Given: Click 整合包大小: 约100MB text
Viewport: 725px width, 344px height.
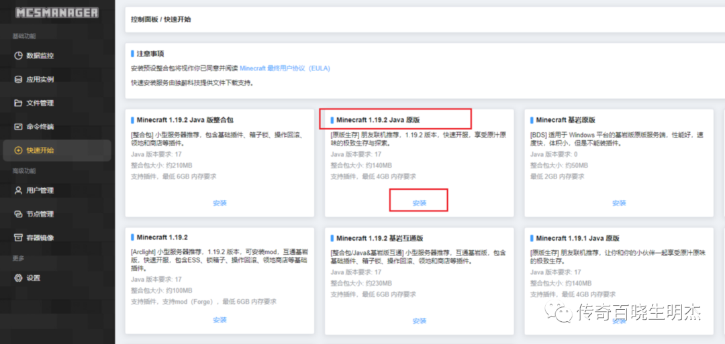Looking at the screenshot, I should [x=161, y=290].
